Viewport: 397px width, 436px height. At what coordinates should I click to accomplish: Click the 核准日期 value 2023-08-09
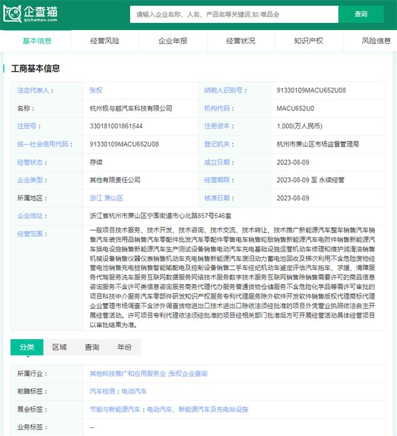pos(293,198)
